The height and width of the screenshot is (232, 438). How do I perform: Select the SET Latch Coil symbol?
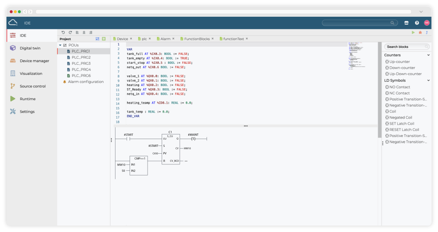pyautogui.click(x=401, y=124)
